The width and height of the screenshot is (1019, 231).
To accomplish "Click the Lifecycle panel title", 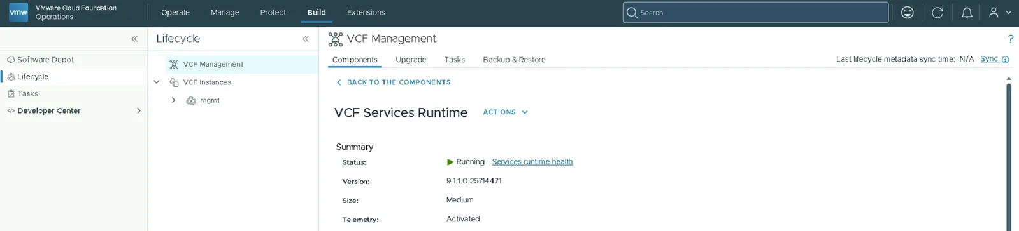I will [x=178, y=39].
